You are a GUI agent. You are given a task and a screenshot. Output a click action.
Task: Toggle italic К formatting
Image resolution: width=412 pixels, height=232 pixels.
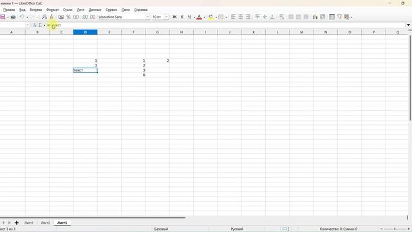(x=182, y=17)
